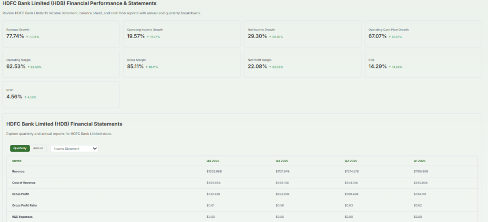Click the Q1 2025 column header
The height and width of the screenshot is (222, 488).
pos(419,161)
